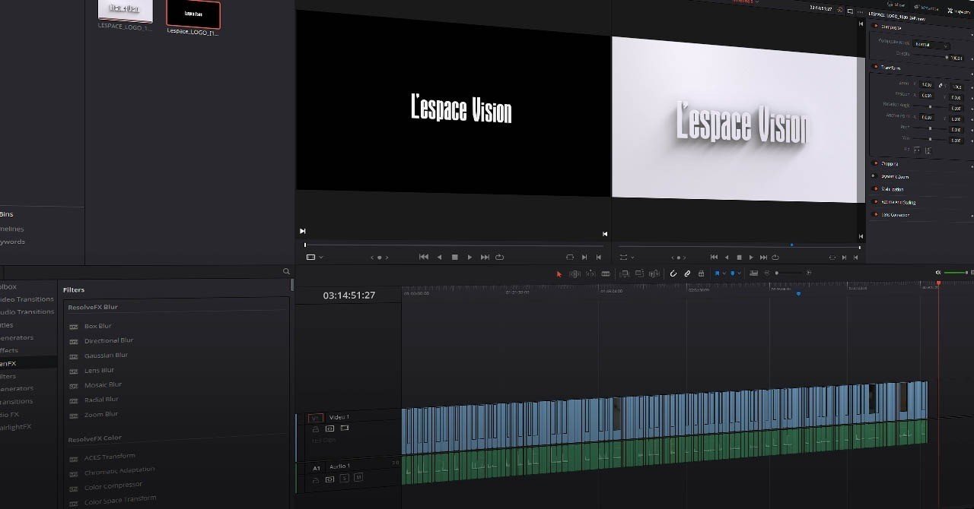Select the Trim edit mode tool
Viewport: 974px width, 509px height.
point(573,273)
